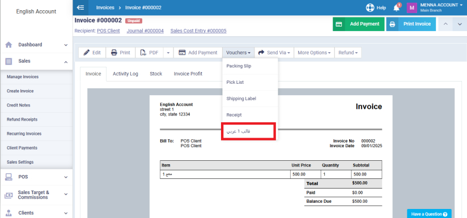
Task: Click the Sales Target & Commissions money icon
Action: 9,195
